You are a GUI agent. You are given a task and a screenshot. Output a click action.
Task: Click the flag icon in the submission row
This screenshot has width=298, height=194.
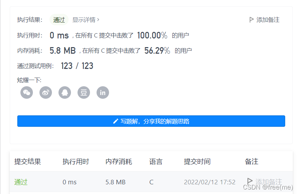[250, 181]
